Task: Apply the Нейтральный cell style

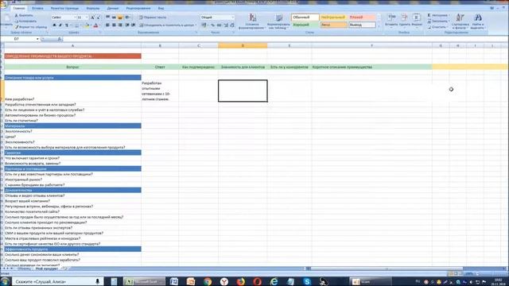Action: pos(333,17)
